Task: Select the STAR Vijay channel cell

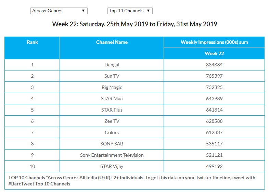Action: pos(112,166)
